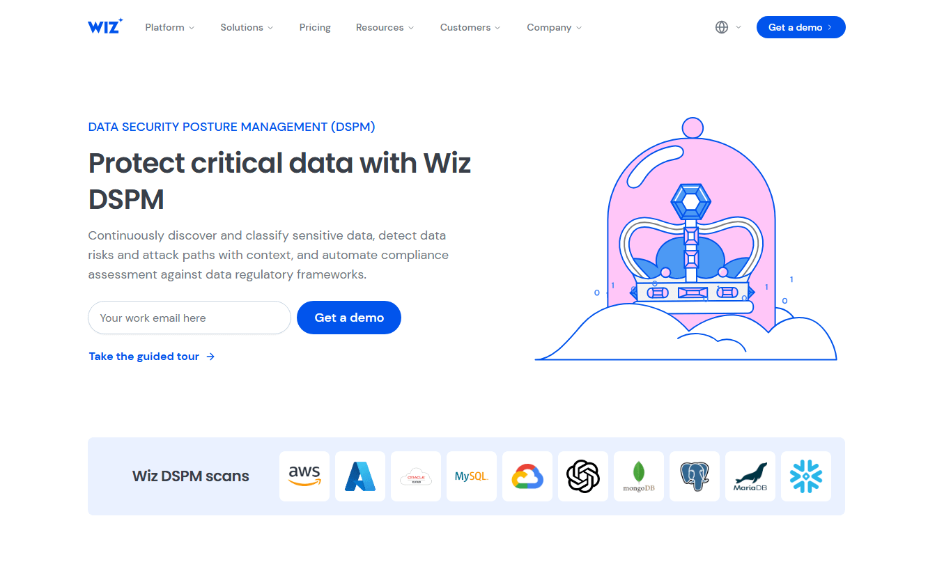928x562 pixels.
Task: Go to the Wiz home logo
Action: click(105, 26)
